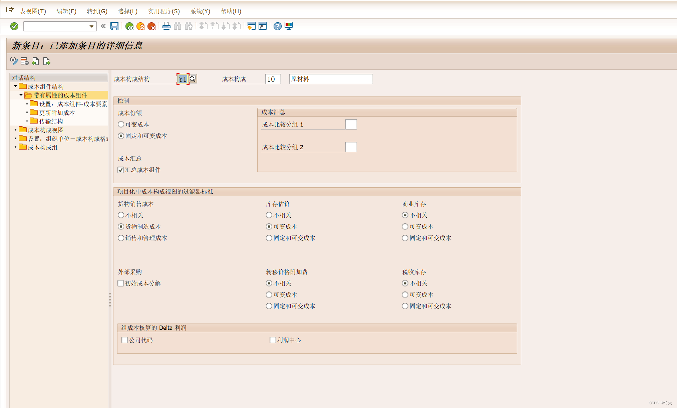Screen dimensions: 677x408
Task: Enable the 初始成本分解 checkbox
Action: (121, 283)
